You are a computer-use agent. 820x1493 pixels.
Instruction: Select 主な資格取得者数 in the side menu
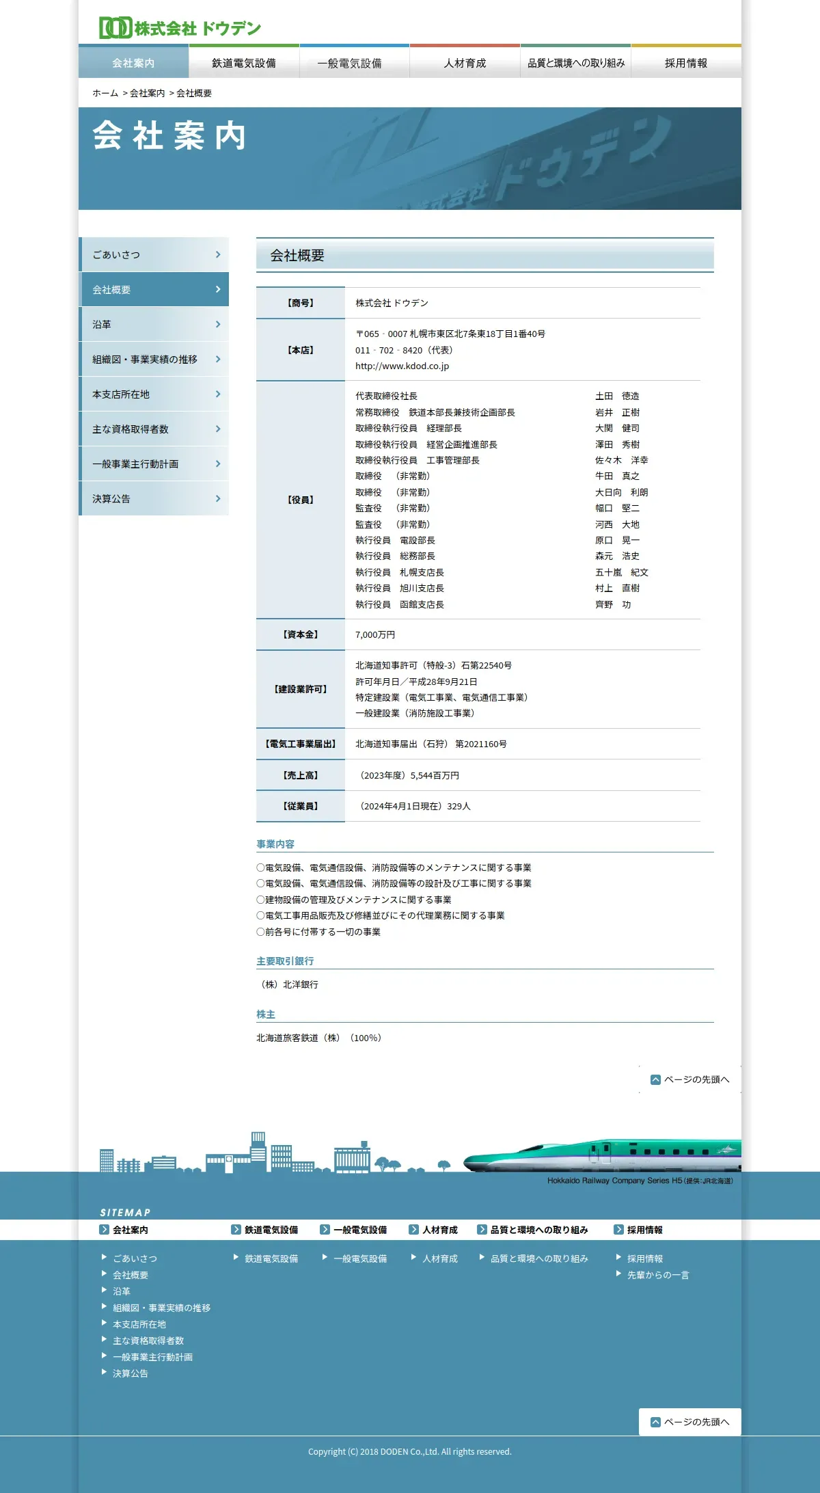154,429
